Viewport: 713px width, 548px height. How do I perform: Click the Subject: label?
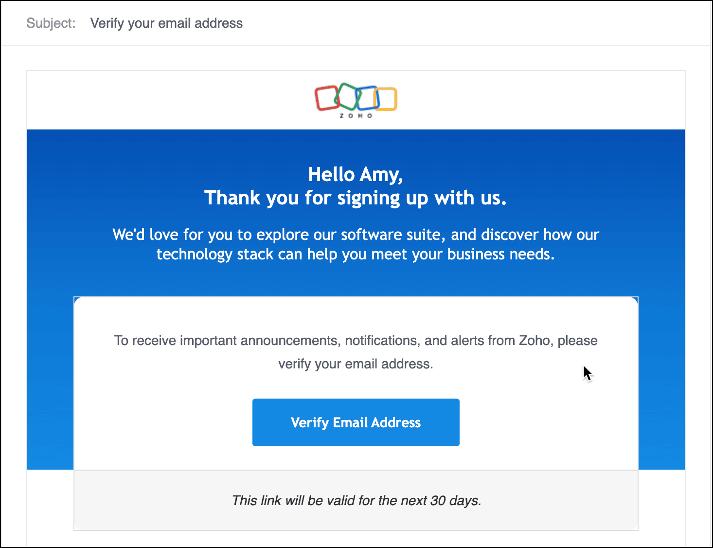click(x=51, y=23)
